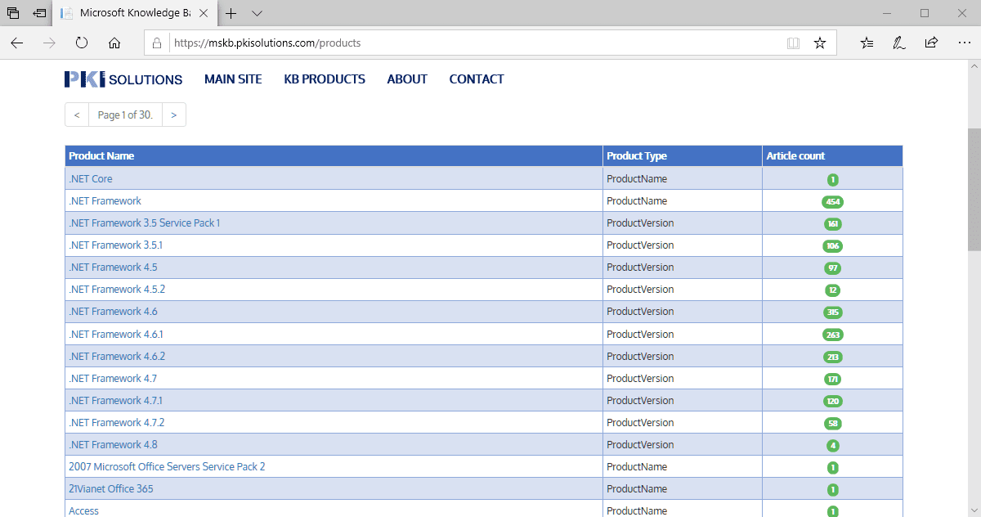
Task: Open the .NET Framework product link
Action: point(105,200)
